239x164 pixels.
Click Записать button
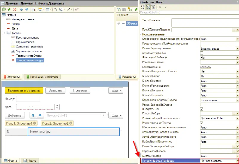[55, 91]
